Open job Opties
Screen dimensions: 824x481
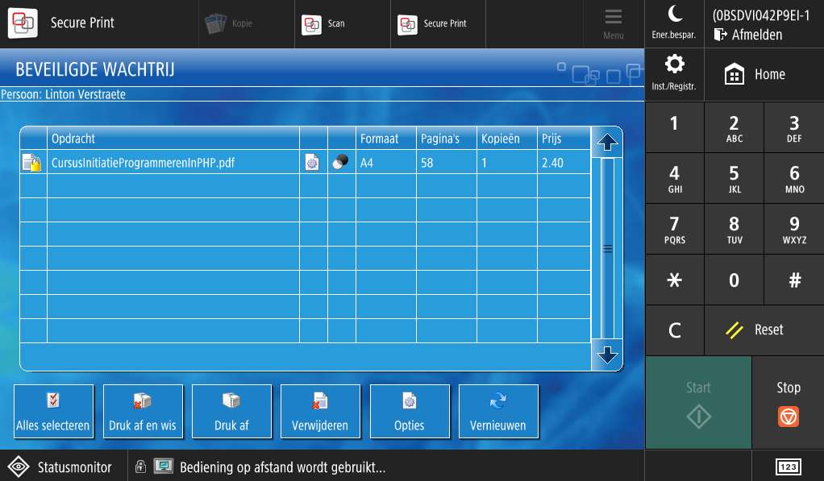[x=410, y=411]
